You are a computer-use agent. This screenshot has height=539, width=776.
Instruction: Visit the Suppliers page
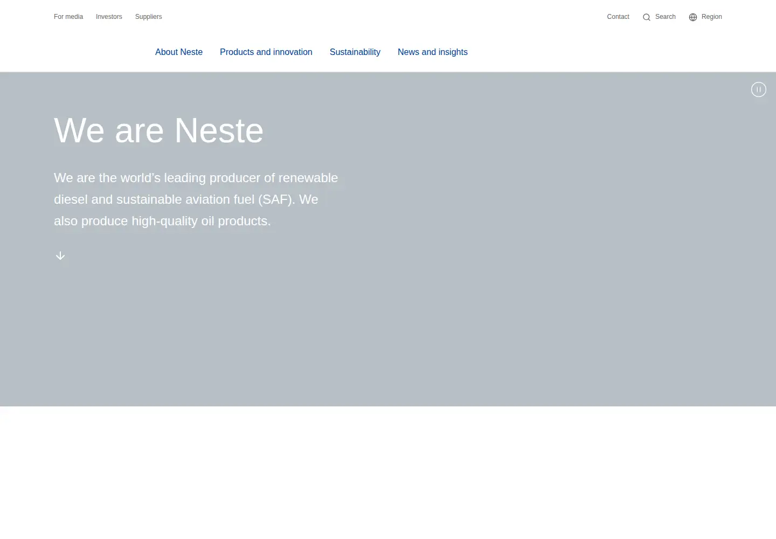(x=149, y=17)
